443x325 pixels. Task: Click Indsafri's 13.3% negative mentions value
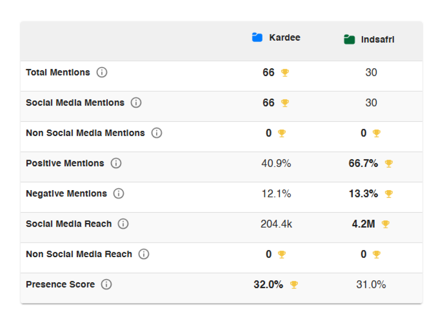coord(363,194)
